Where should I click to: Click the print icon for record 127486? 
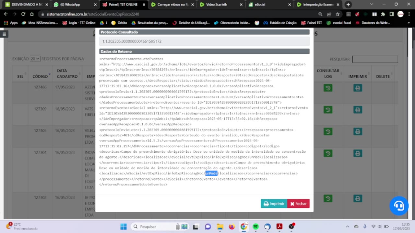[358, 88]
